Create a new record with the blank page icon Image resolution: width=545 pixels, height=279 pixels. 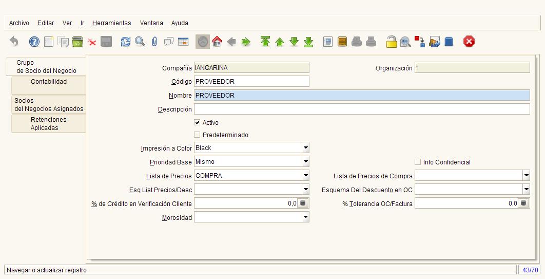pyautogui.click(x=49, y=42)
